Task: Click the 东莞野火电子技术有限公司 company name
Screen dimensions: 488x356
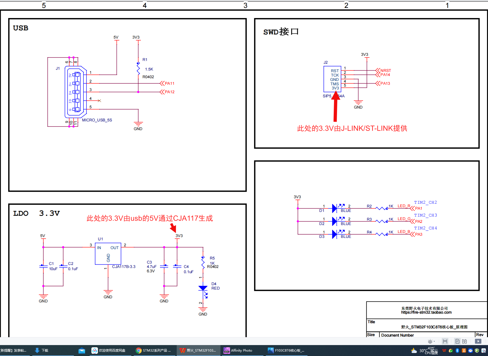Action: coord(424,308)
